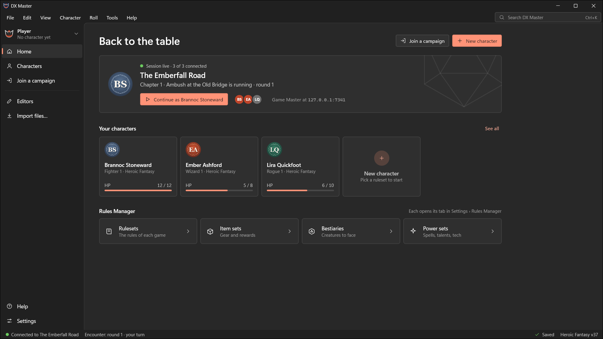Click the plus circle on New character card

382,158
